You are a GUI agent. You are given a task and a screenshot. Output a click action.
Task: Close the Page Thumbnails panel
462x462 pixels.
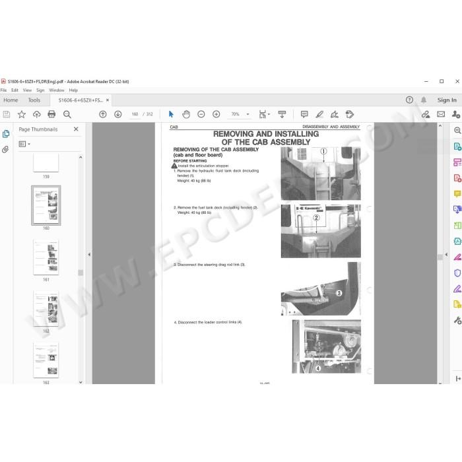tap(76, 129)
